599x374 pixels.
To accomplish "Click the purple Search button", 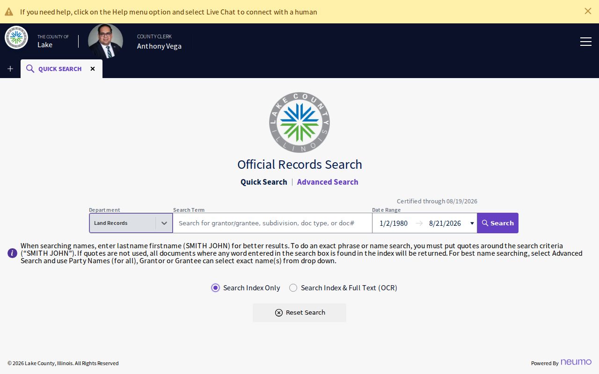I will click(498, 223).
